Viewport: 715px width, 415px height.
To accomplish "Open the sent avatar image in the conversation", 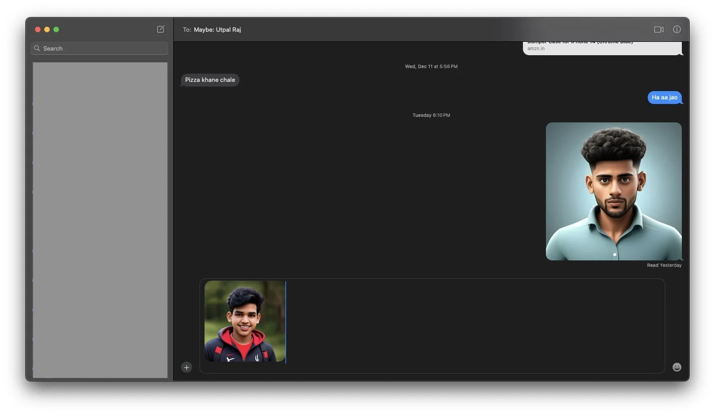I will pos(614,191).
